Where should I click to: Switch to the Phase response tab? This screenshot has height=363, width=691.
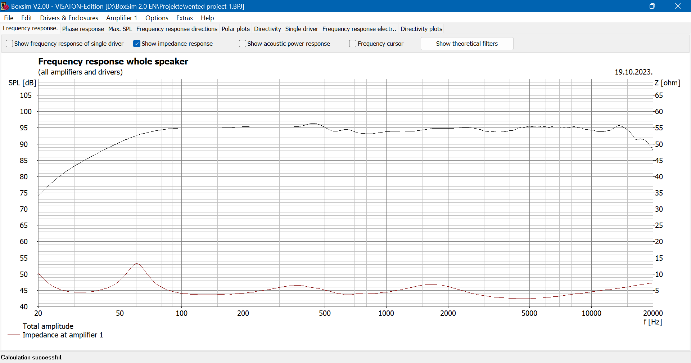pos(83,29)
